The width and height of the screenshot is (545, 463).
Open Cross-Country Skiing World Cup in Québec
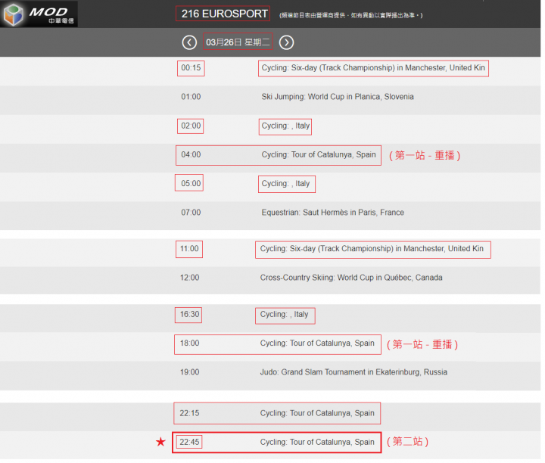tap(351, 278)
